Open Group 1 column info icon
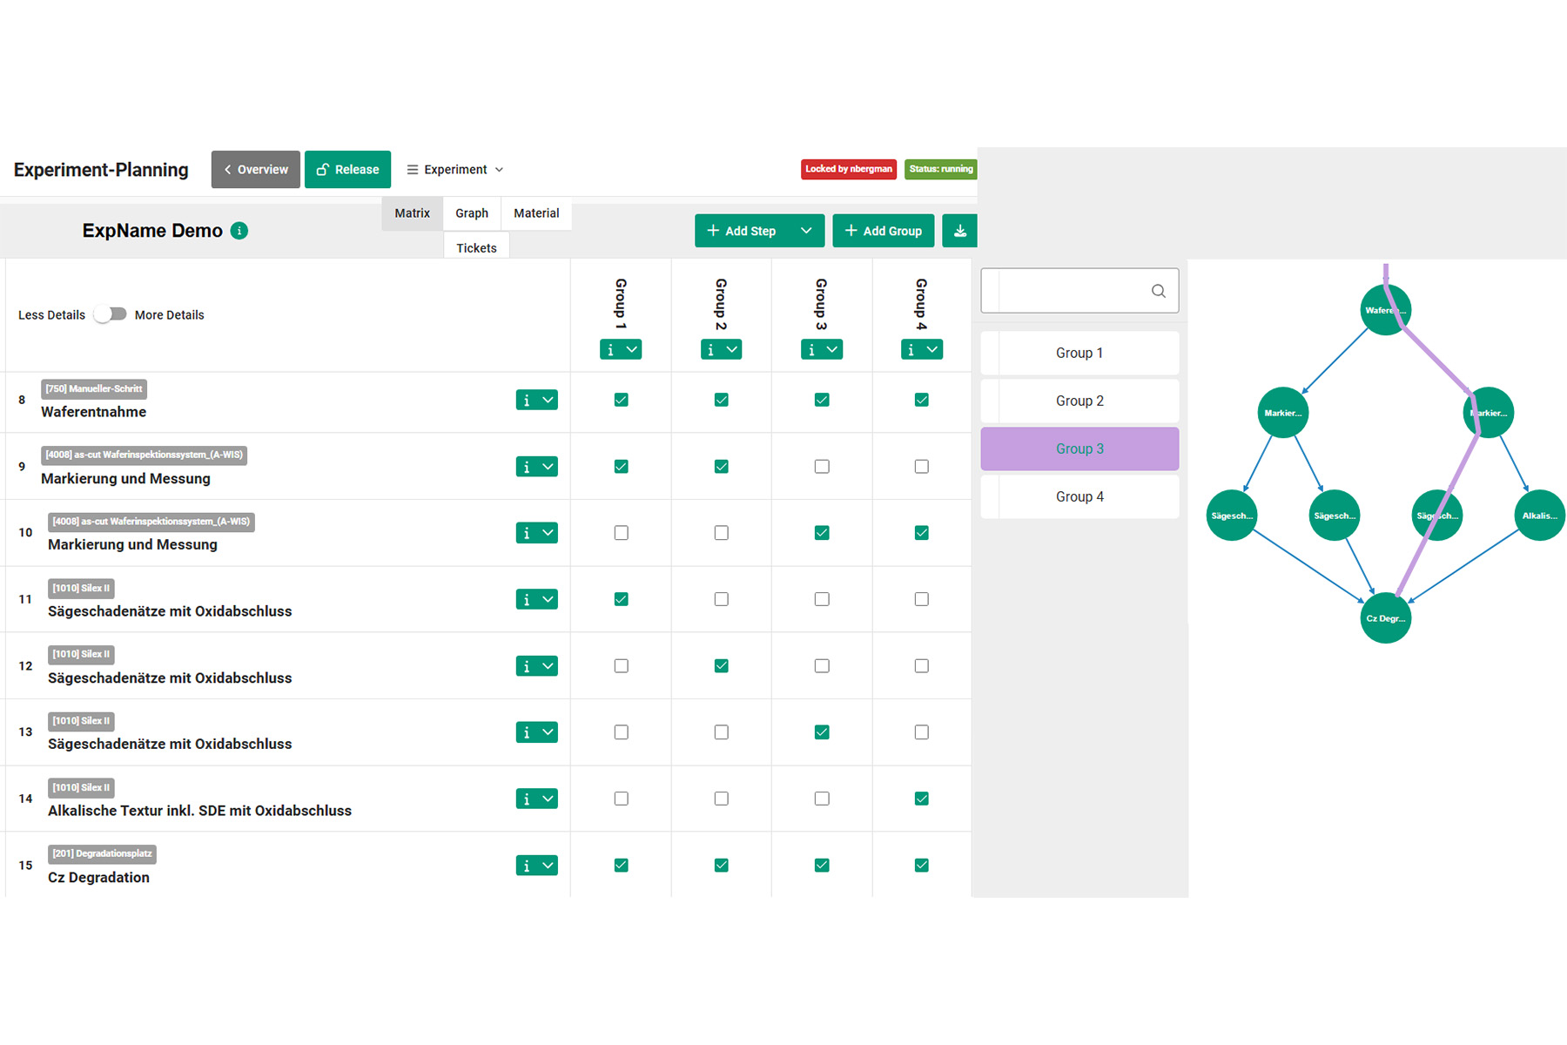Screen dimensions: 1567x1045 click(610, 349)
